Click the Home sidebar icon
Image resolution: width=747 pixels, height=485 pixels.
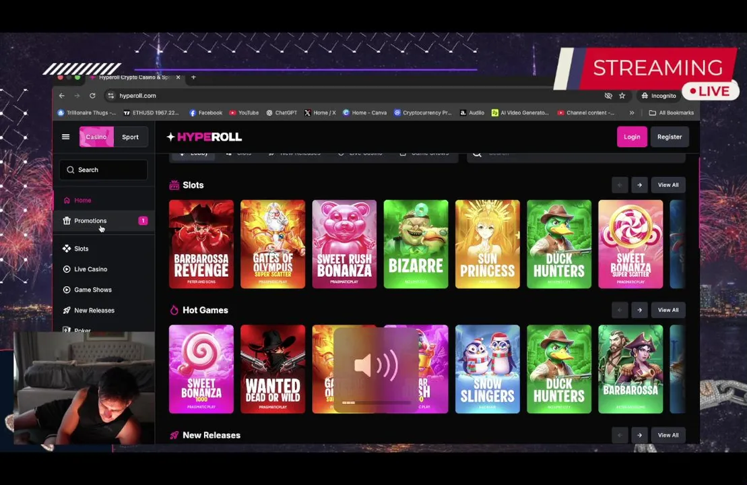pos(67,200)
